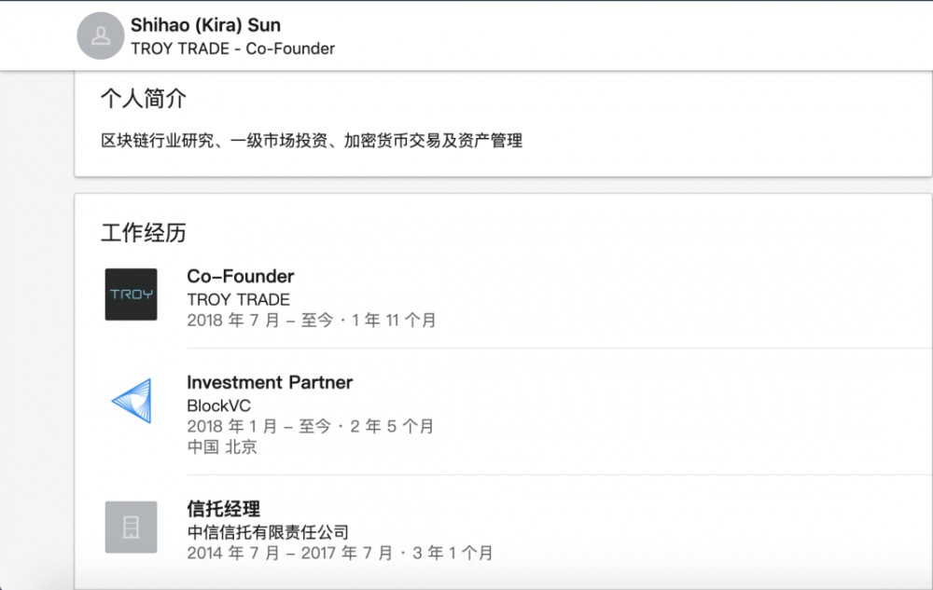Expand the Co-Founder experience details
933x590 pixels.
tap(240, 276)
